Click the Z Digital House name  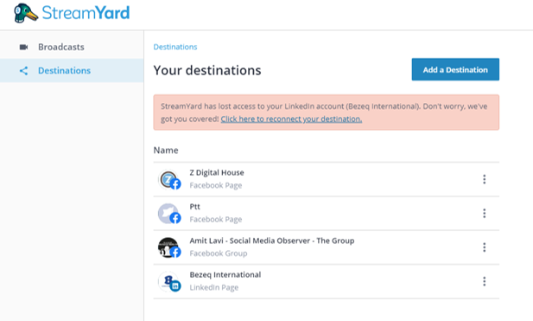(x=217, y=172)
